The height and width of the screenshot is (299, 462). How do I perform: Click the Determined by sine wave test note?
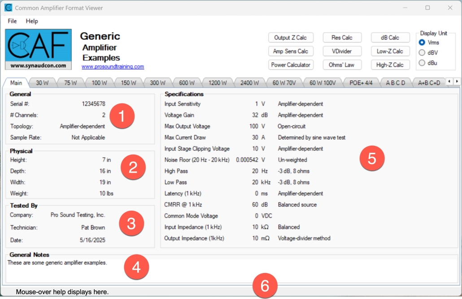312,138
